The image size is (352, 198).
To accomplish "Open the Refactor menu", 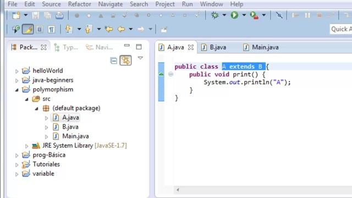I will point(79,4).
